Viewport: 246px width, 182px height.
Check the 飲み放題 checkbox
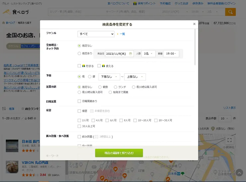(x=79, y=137)
